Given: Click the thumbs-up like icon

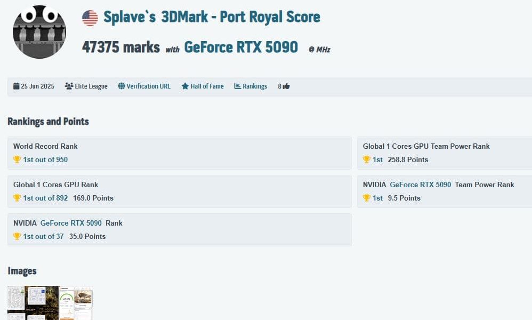Looking at the screenshot, I should [286, 86].
